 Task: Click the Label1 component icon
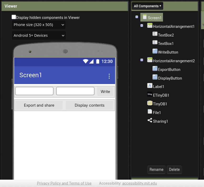(150, 86)
